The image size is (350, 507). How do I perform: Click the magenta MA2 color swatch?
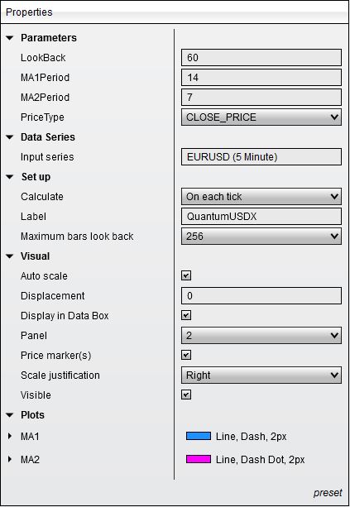pyautogui.click(x=199, y=459)
